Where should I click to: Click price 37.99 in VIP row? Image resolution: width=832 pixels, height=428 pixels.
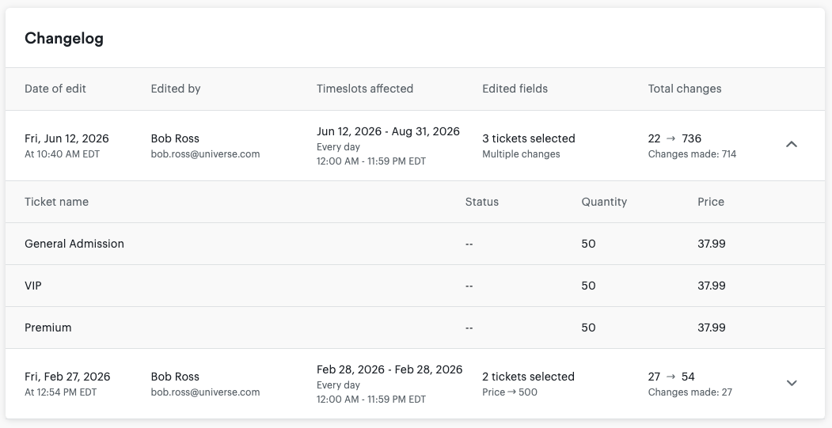tap(712, 286)
